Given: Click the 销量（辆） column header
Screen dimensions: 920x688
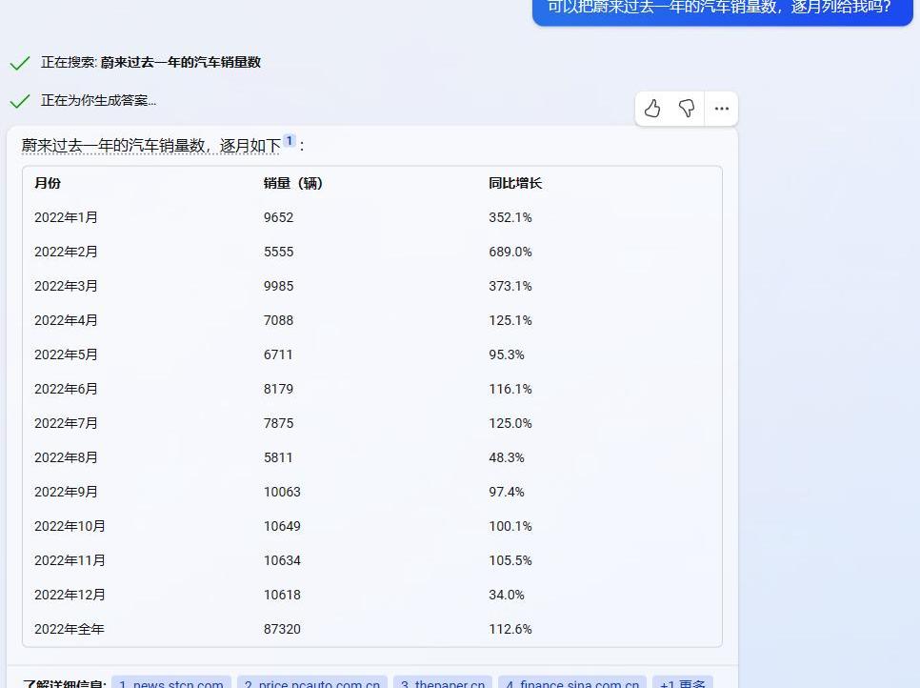Looking at the screenshot, I should click(x=292, y=183).
